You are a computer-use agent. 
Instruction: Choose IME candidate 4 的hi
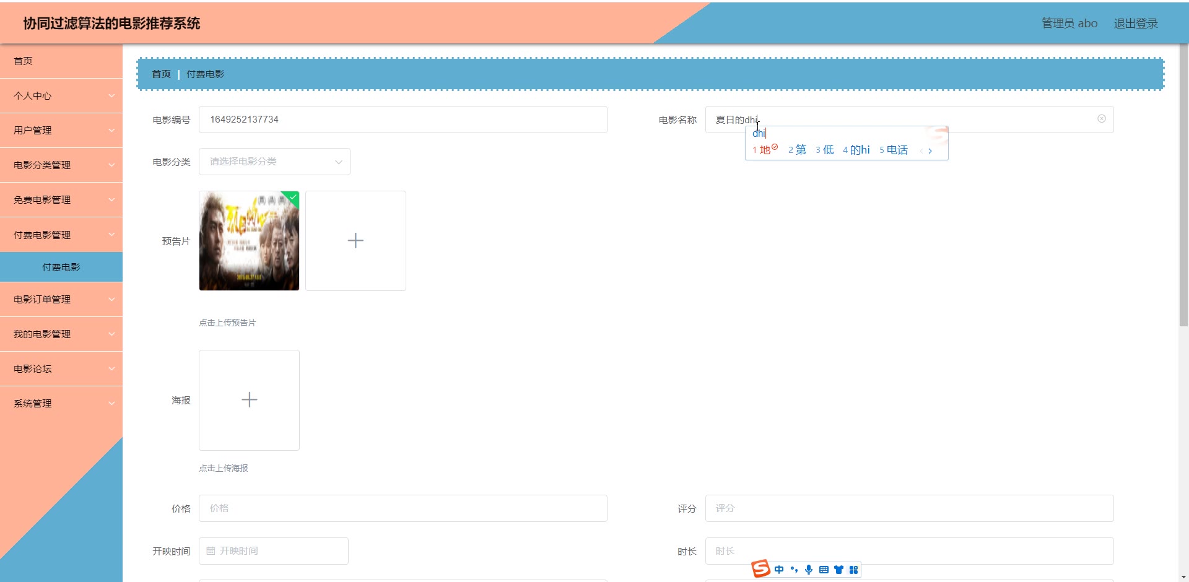[856, 150]
